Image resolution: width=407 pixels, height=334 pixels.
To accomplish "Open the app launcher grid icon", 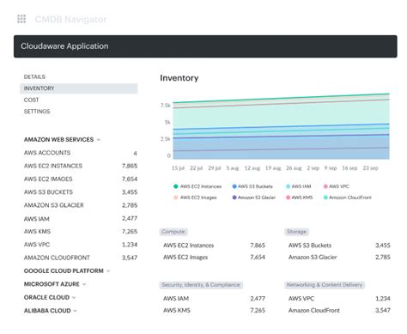I will (21, 19).
